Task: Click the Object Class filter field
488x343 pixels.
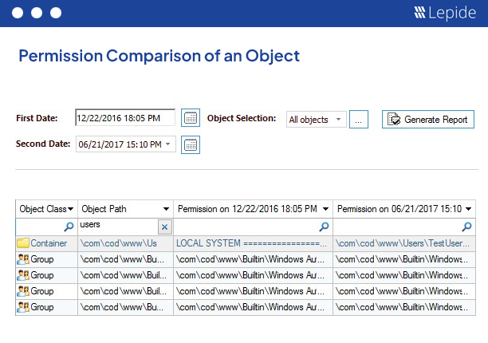Action: click(46, 227)
